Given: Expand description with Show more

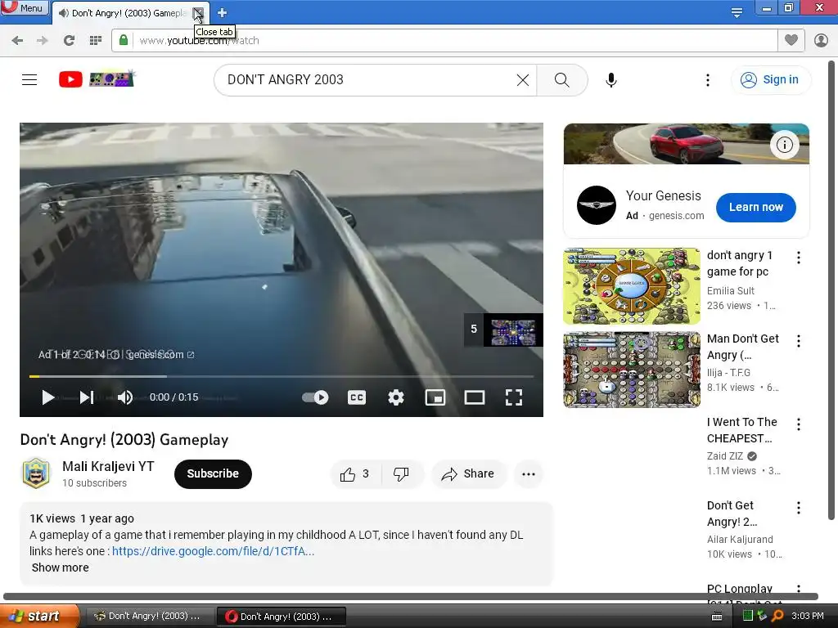Looking at the screenshot, I should pos(60,567).
